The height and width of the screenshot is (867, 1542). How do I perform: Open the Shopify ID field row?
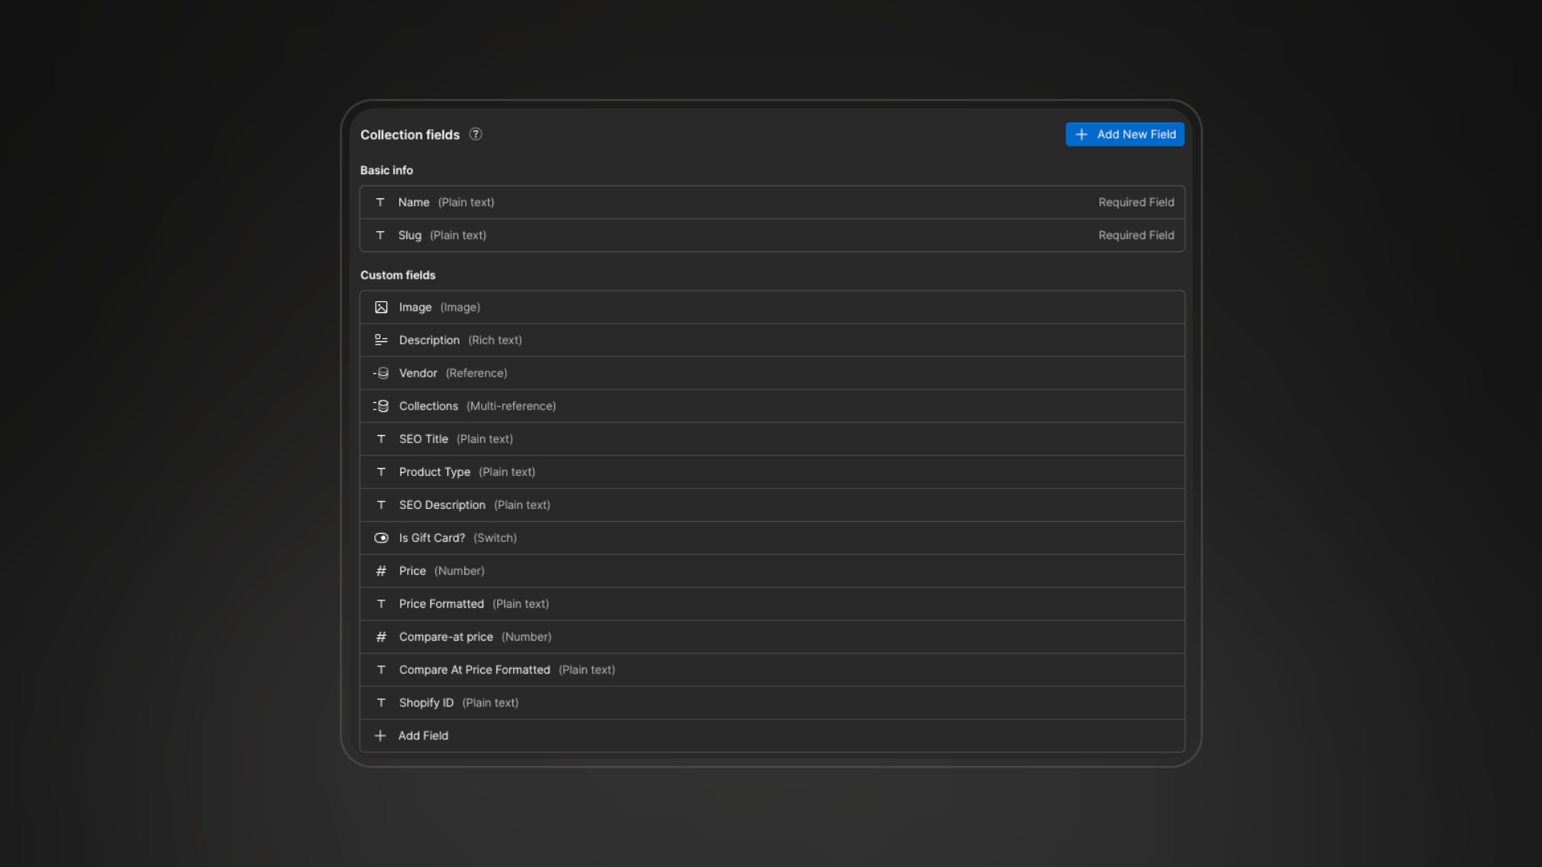tap(773, 702)
